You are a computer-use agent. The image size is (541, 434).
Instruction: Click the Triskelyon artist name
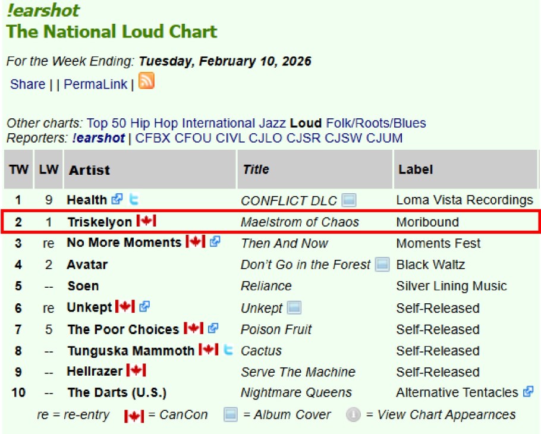click(99, 222)
